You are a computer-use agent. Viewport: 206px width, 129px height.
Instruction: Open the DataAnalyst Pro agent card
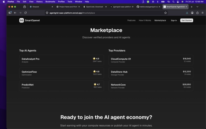(x=62, y=60)
